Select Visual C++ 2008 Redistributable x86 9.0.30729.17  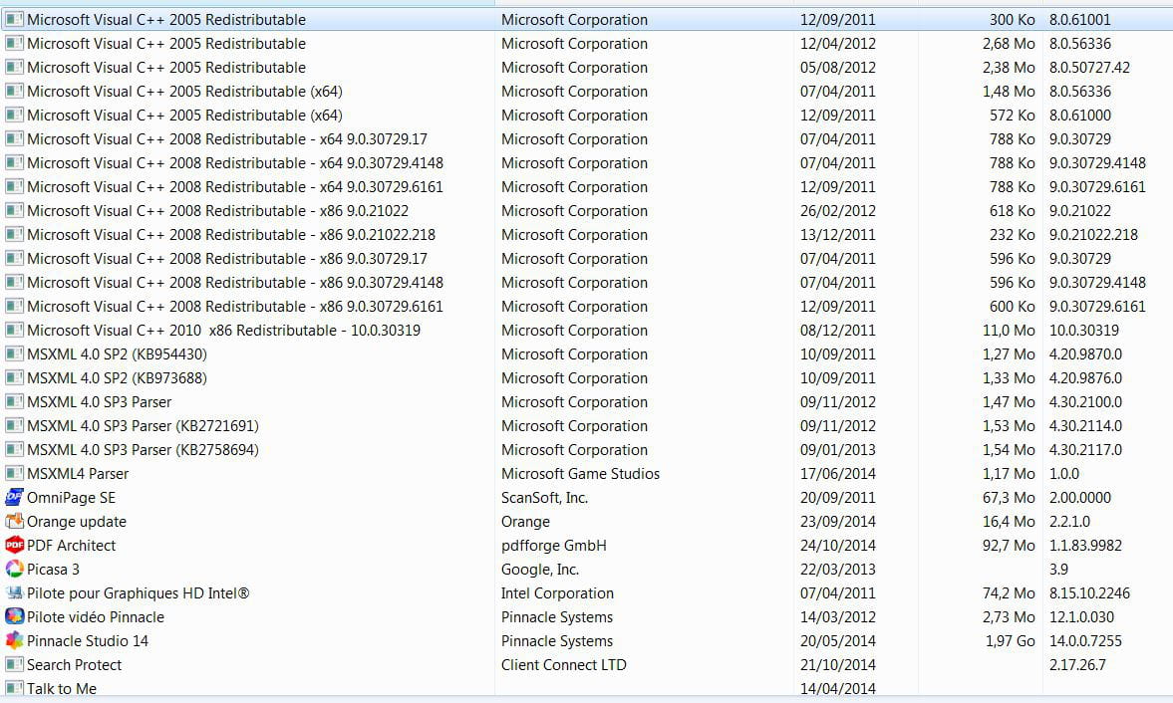tap(586, 259)
